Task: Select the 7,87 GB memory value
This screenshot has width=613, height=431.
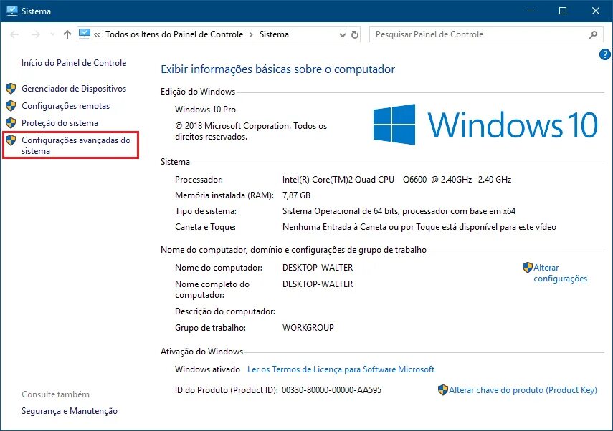Action: tap(296, 195)
